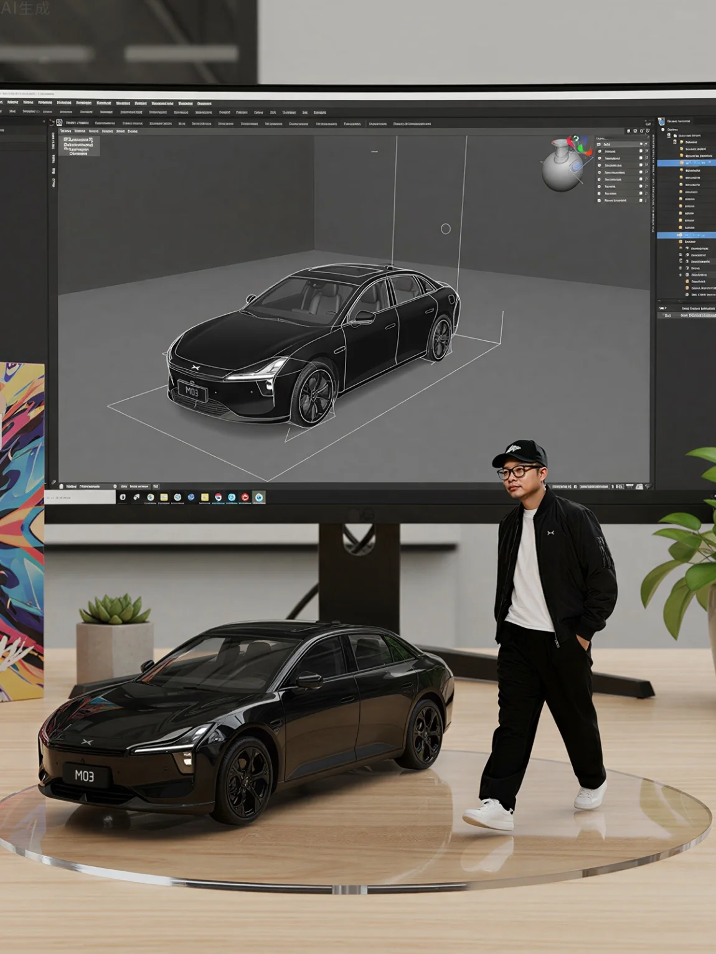Open the first taskbar icon after the search box
This screenshot has height=954, width=716.
pyautogui.click(x=123, y=497)
